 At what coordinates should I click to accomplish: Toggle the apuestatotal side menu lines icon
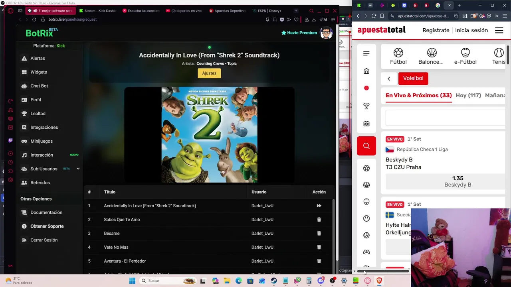[366, 53]
